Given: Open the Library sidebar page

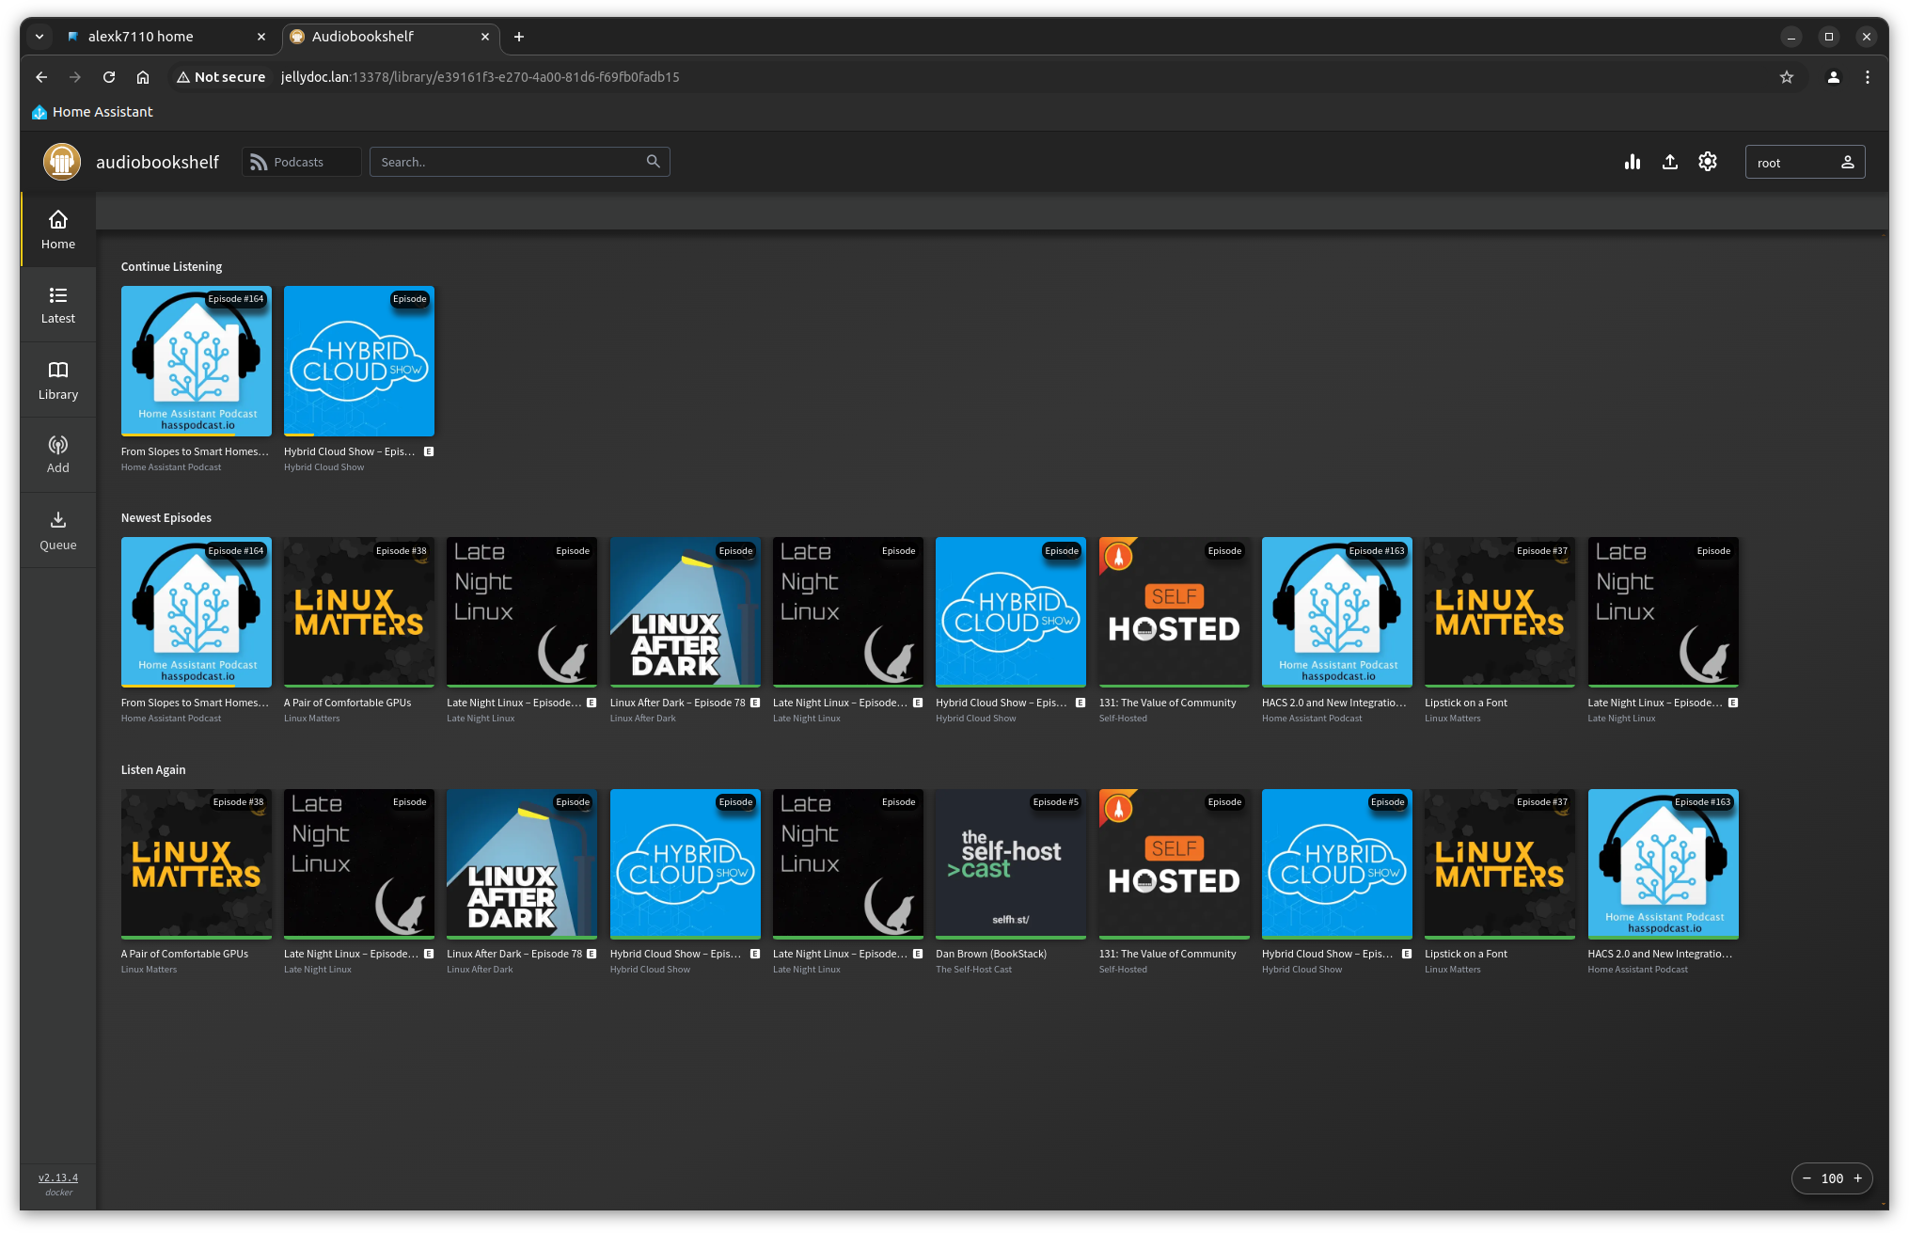Looking at the screenshot, I should pos(58,381).
